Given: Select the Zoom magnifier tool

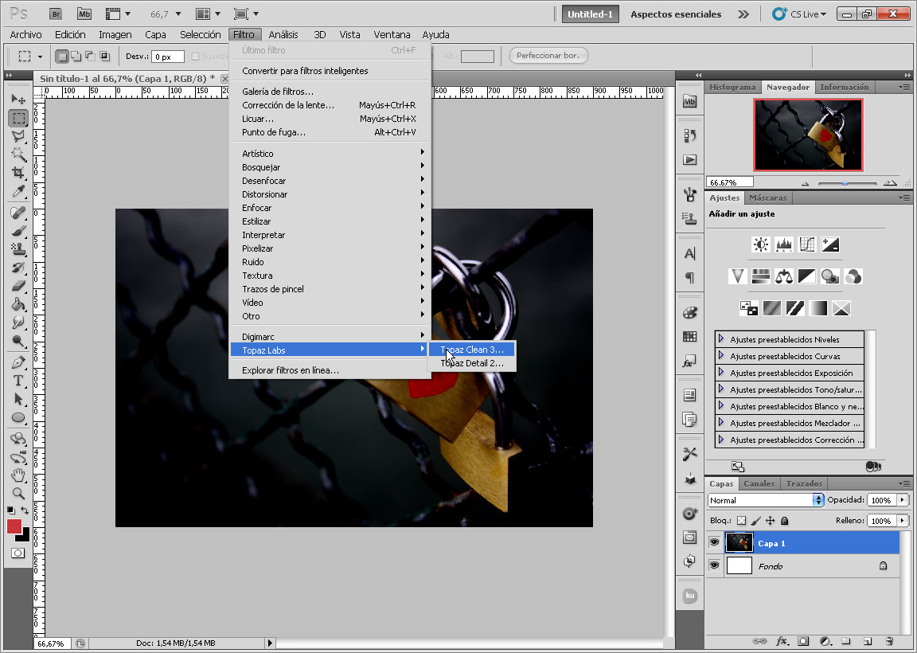Looking at the screenshot, I should (x=18, y=493).
